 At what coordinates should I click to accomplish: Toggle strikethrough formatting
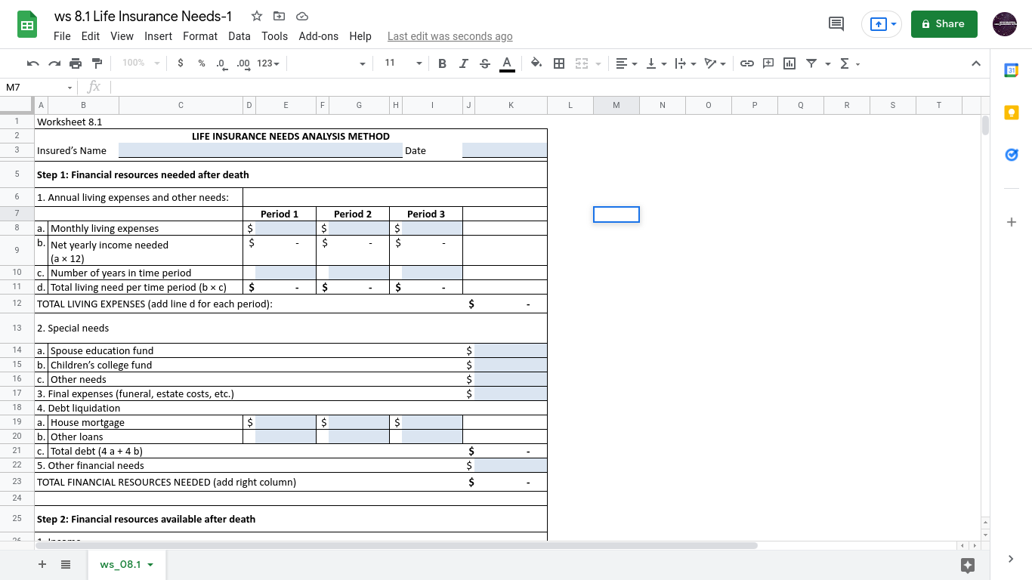click(x=484, y=63)
